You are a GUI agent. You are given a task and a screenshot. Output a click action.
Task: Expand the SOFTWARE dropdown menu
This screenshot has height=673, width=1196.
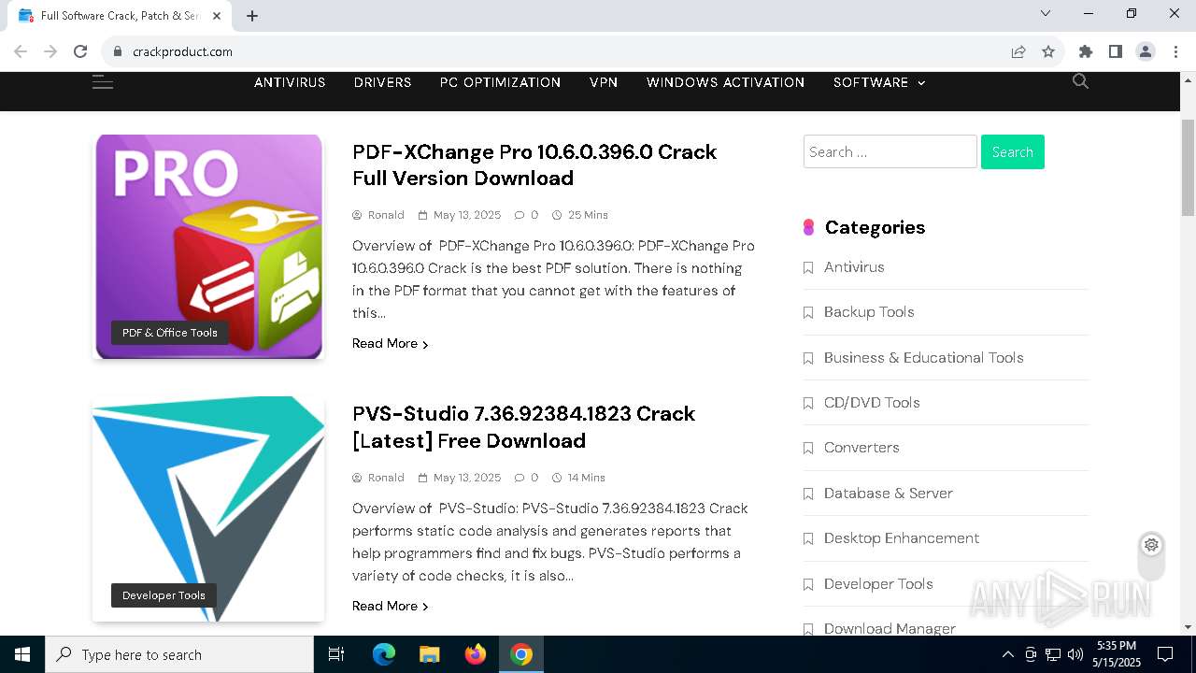click(879, 82)
